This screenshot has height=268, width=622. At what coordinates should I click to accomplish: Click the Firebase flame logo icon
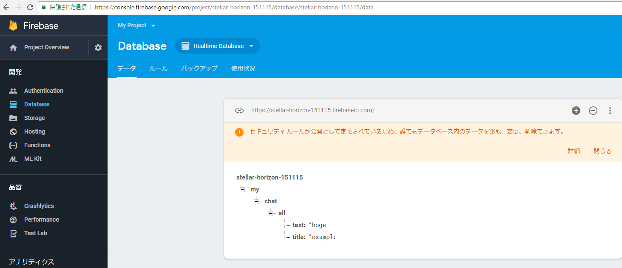13,26
